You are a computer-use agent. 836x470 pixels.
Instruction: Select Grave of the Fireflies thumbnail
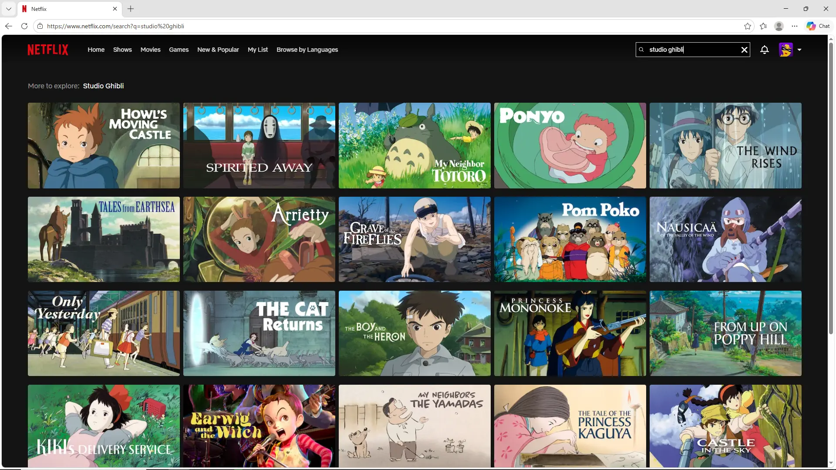click(415, 239)
